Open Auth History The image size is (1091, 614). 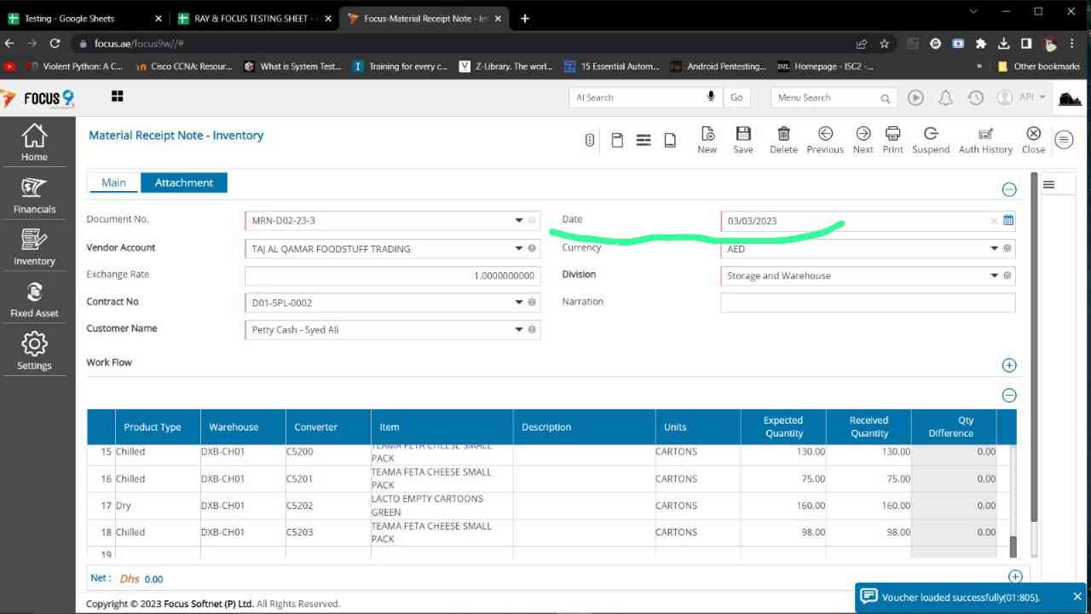point(985,139)
